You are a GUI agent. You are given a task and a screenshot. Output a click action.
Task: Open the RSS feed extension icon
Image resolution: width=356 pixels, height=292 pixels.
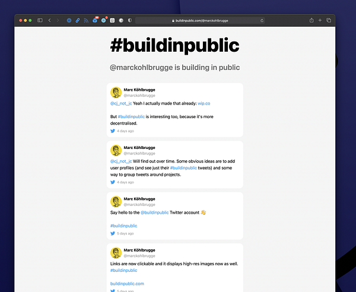point(86,20)
